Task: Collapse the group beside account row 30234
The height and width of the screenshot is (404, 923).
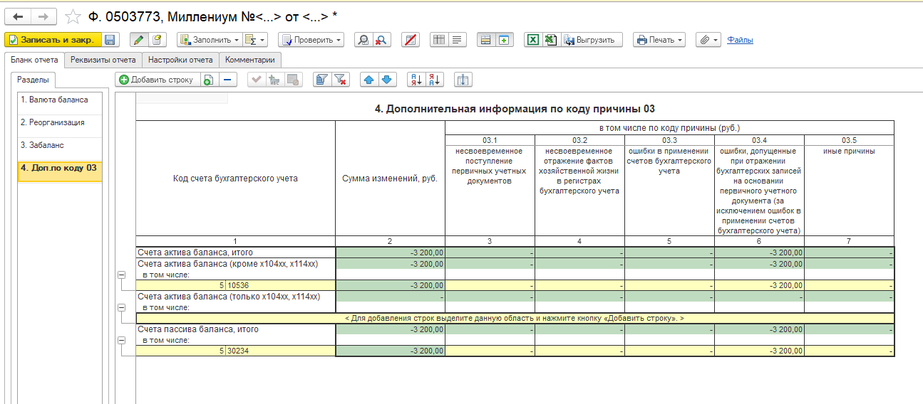Action: tap(121, 341)
